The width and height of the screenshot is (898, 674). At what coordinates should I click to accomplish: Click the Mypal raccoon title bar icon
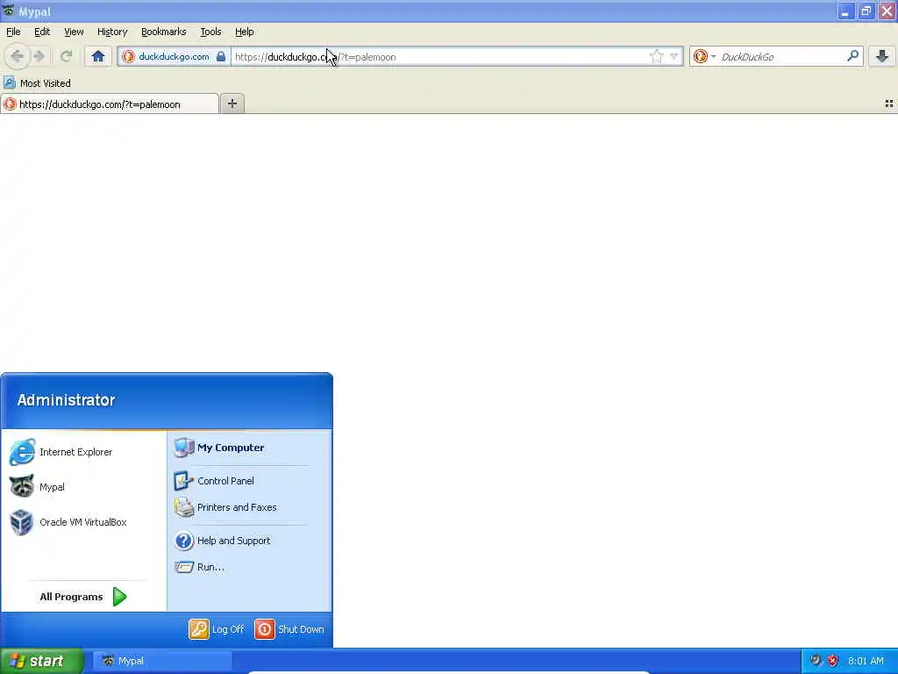(x=8, y=11)
